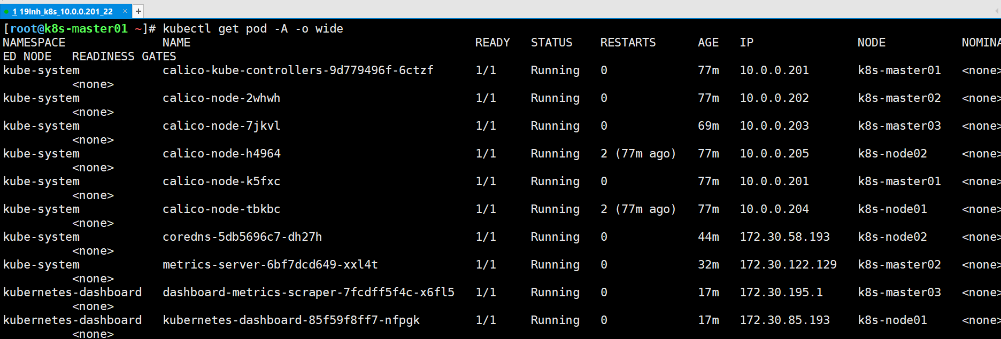Click the RESTARTS column header
1001x339 pixels.
(x=628, y=43)
